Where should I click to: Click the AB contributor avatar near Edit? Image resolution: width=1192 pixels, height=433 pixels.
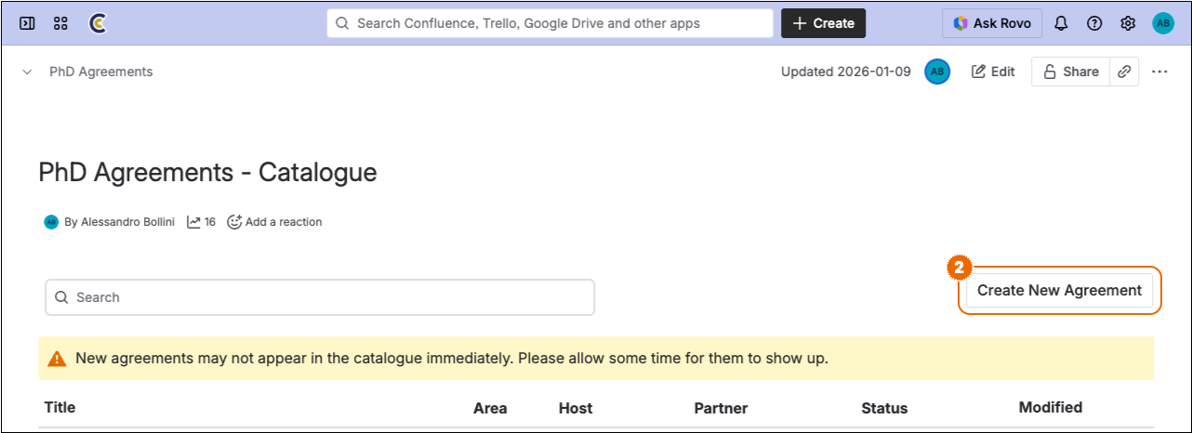tap(937, 72)
